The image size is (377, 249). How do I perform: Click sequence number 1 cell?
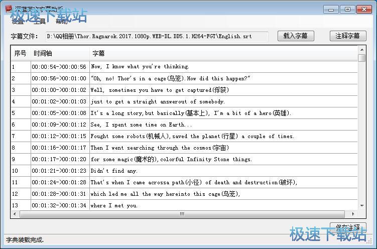(x=21, y=67)
